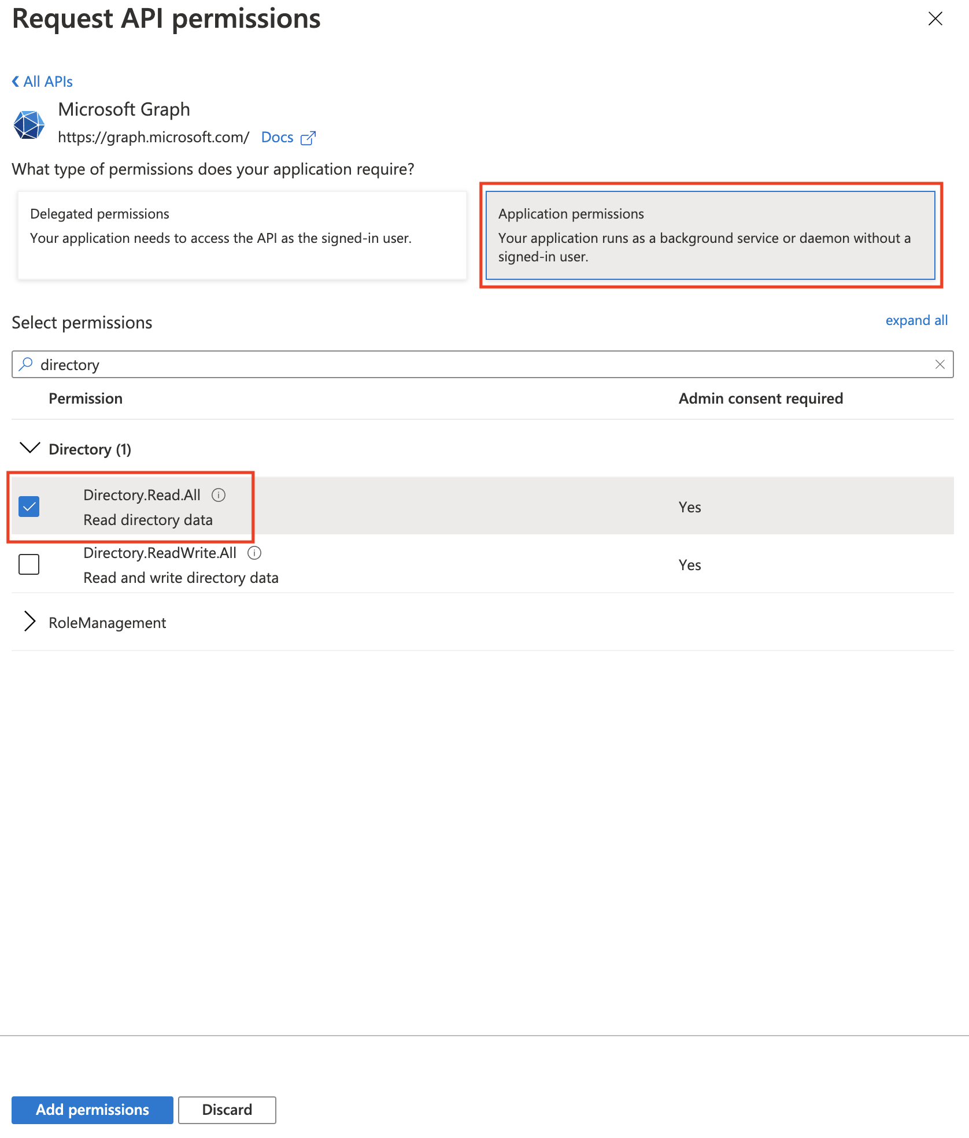Clear the directory search text

940,364
